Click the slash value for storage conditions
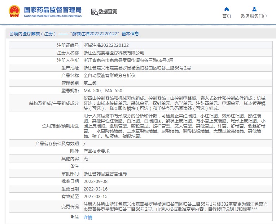The height and width of the screenshot is (224, 276). 84,144
